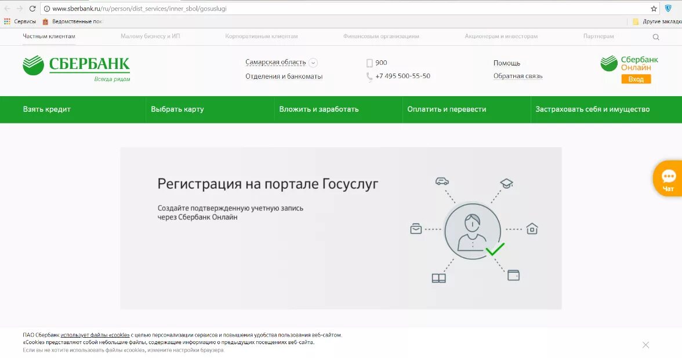Click the green checkmark on avatar
Screen dimensions: 682x358
pyautogui.click(x=495, y=249)
